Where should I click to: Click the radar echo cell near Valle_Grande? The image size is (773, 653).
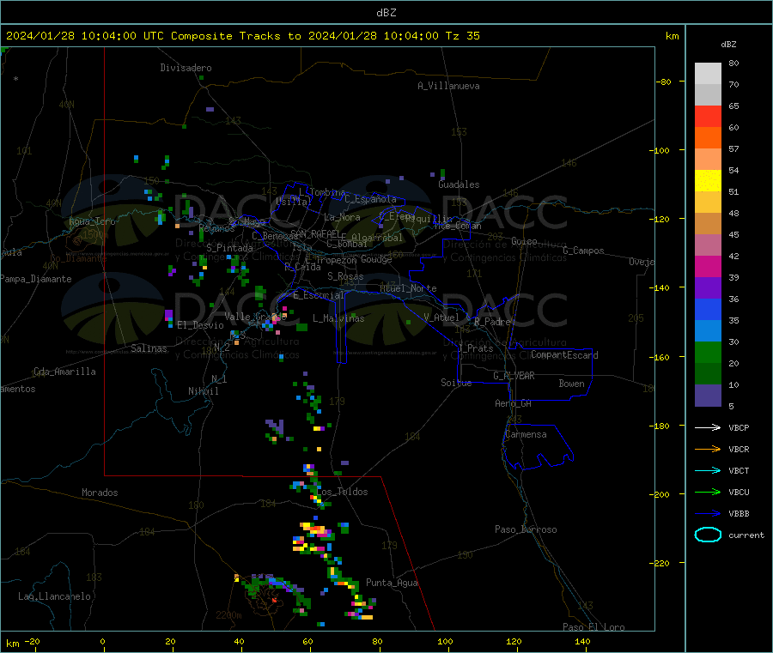point(274,320)
